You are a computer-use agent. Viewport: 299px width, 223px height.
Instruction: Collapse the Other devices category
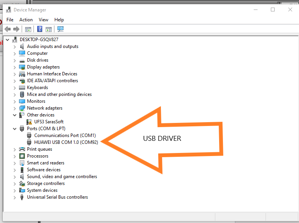[x=15, y=115]
